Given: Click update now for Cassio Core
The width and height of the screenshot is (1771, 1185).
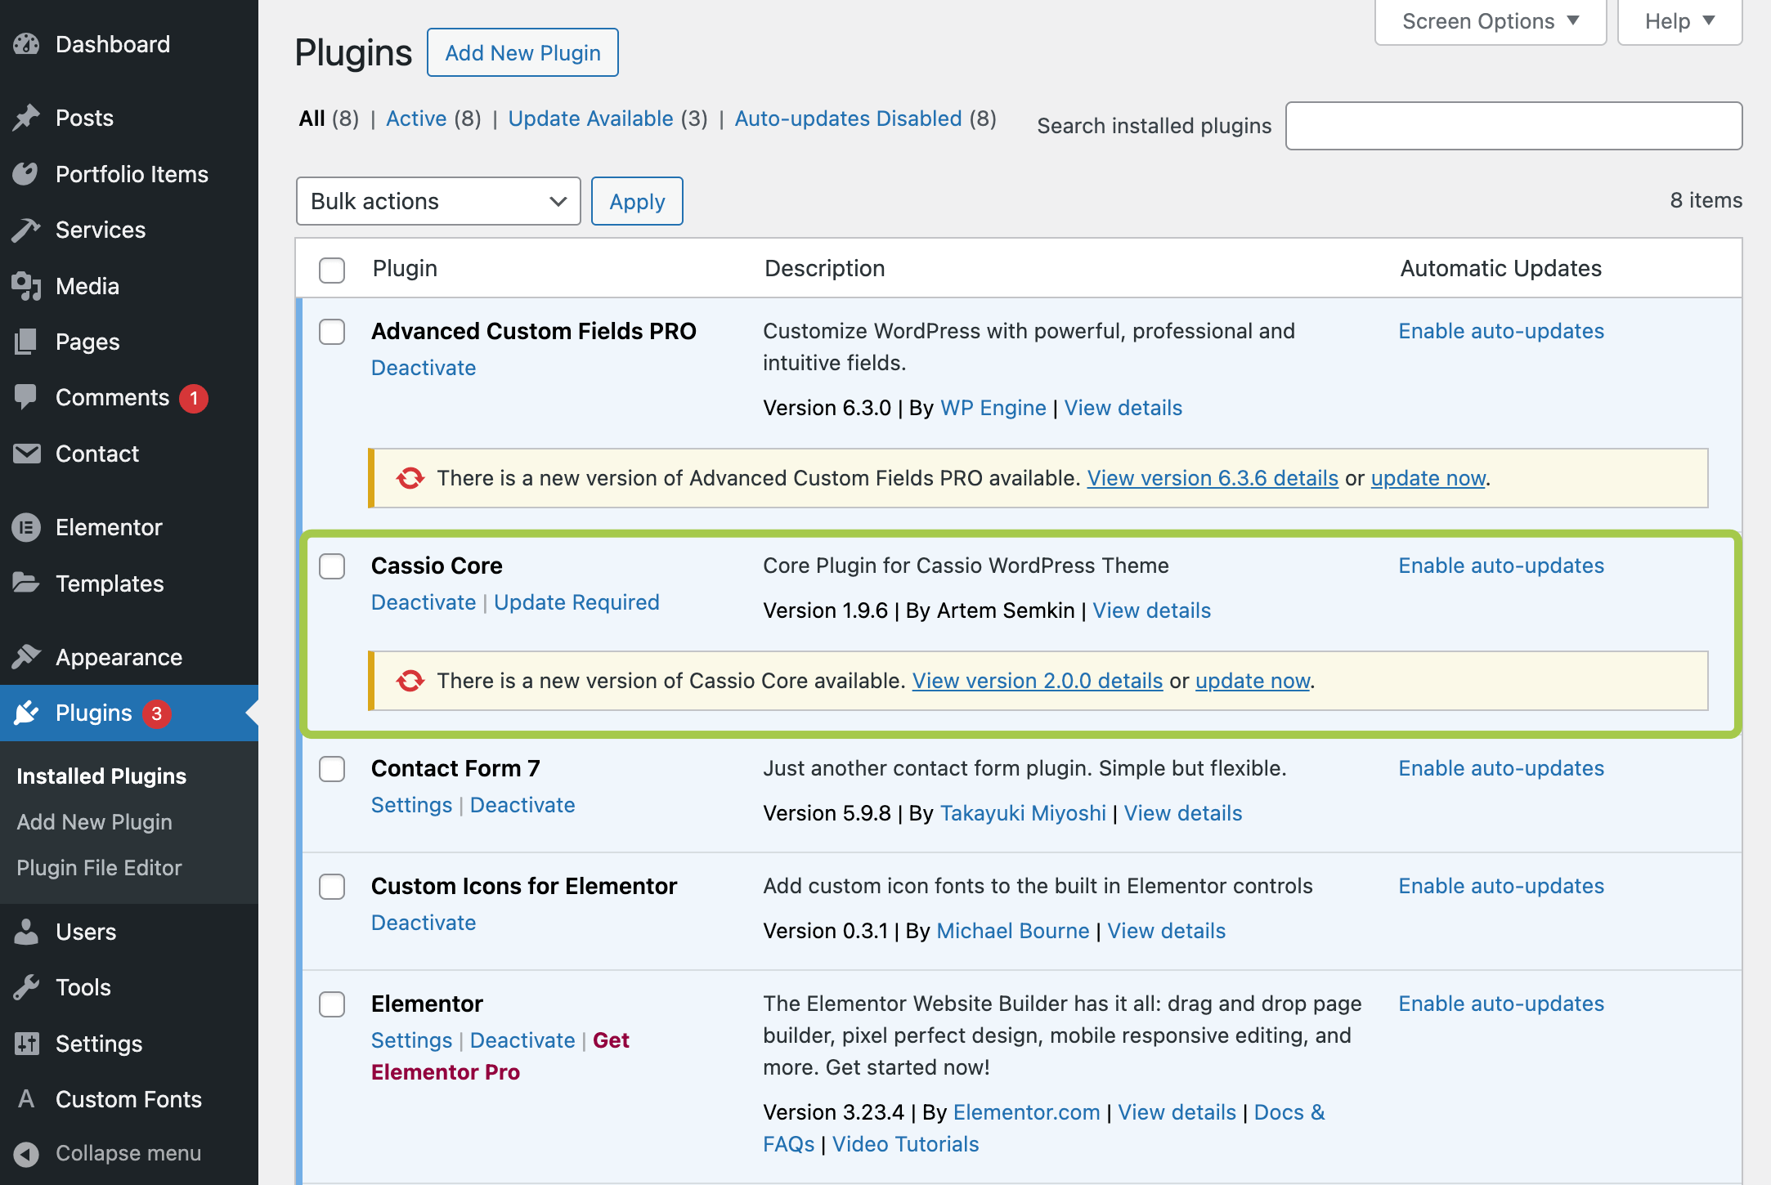Looking at the screenshot, I should click(1252, 681).
